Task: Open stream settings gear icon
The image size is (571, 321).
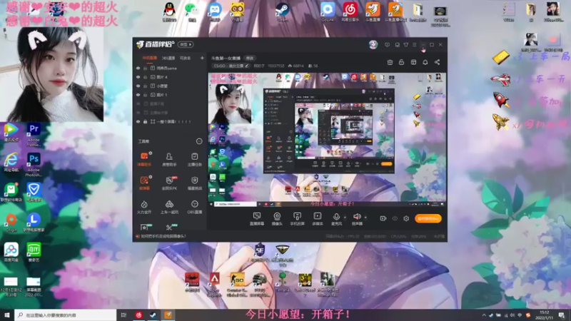Action: tap(406, 218)
